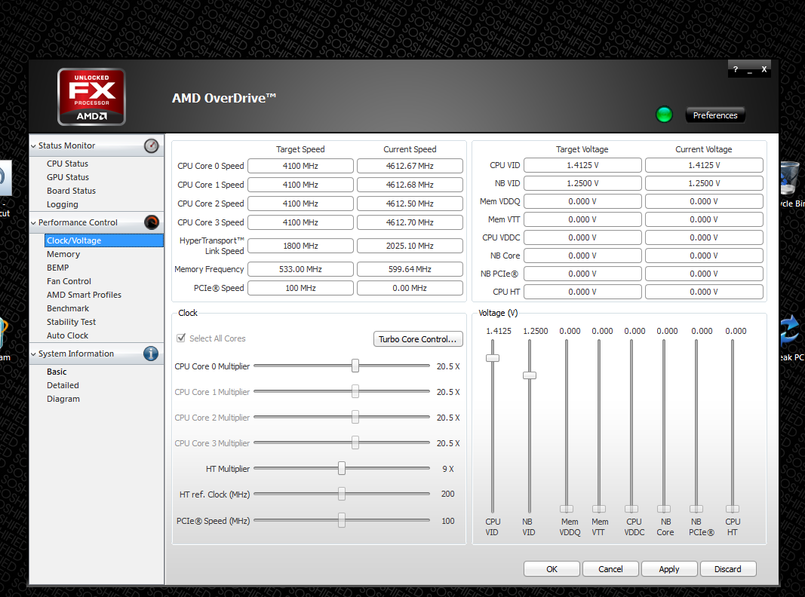Select Clock/Voltage in sidebar
The width and height of the screenshot is (805, 597).
tap(104, 240)
